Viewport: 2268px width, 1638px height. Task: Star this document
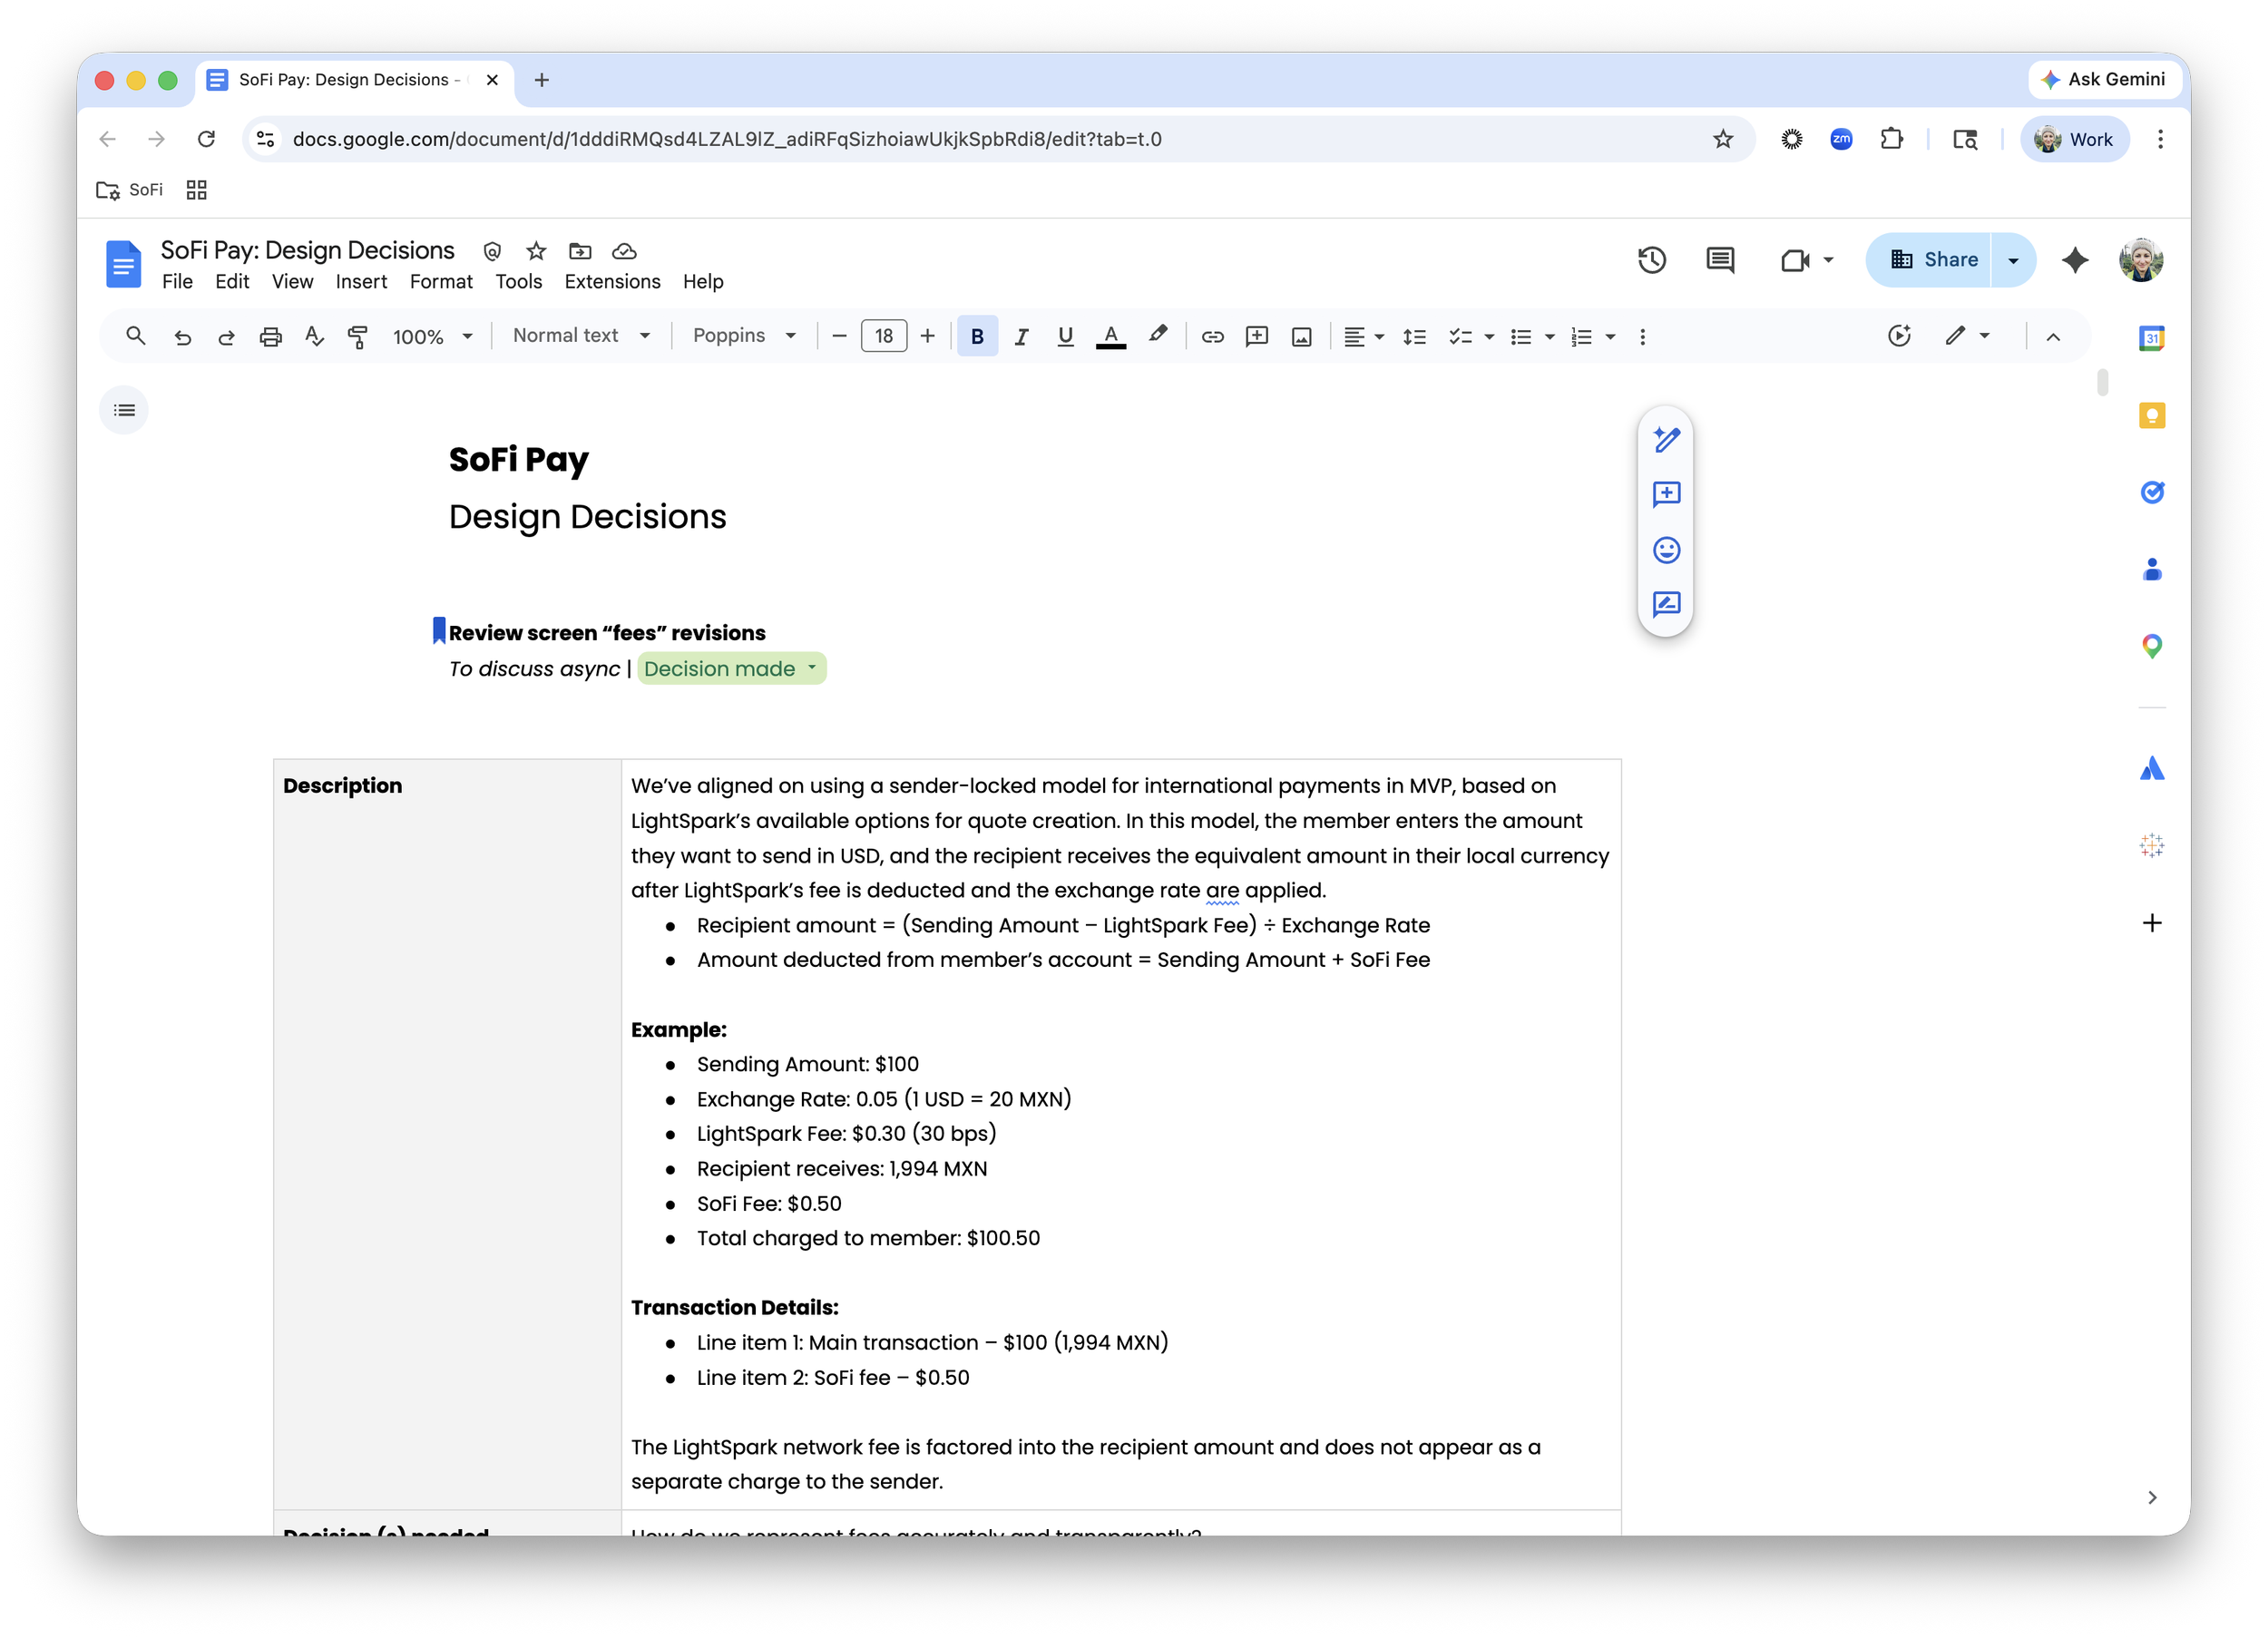point(536,251)
